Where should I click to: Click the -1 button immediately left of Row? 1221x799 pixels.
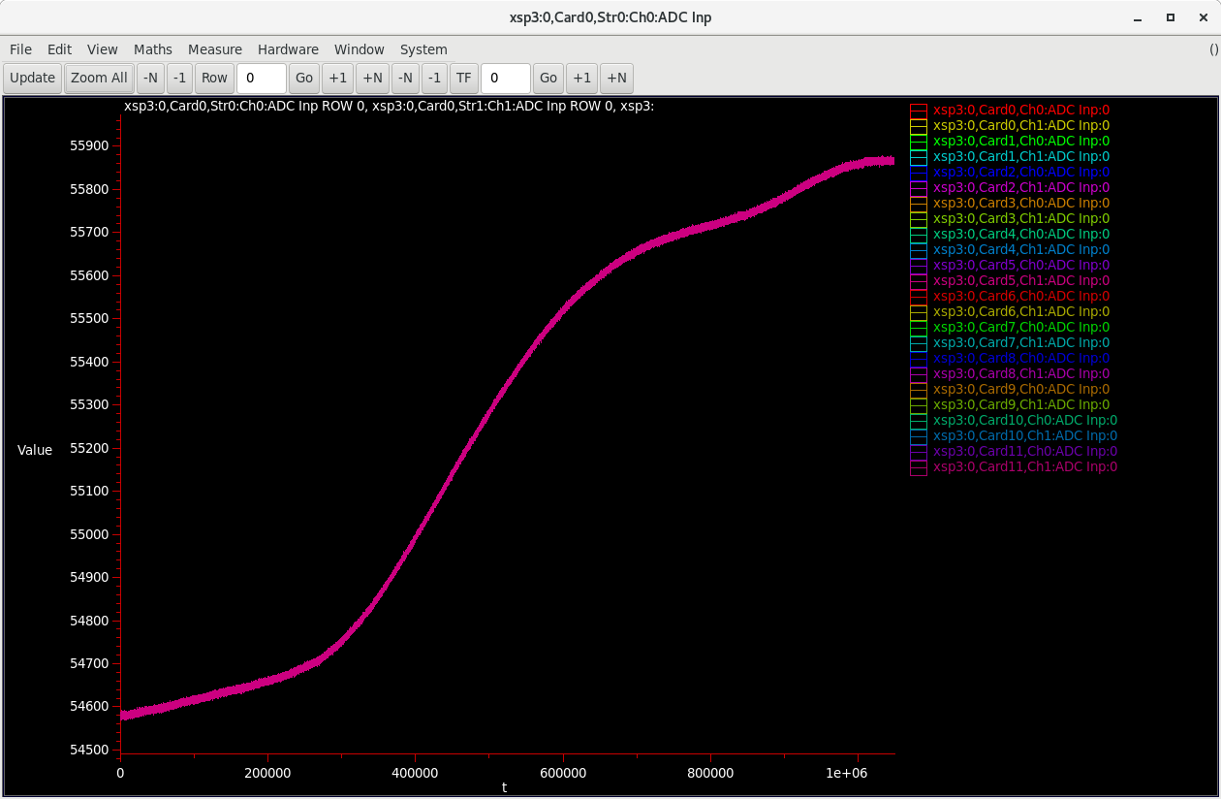tap(180, 78)
